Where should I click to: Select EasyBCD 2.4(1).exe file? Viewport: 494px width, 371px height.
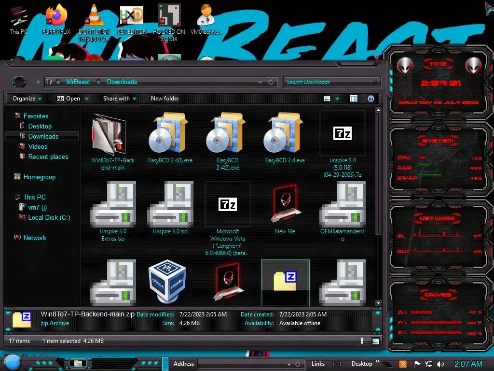click(170, 138)
